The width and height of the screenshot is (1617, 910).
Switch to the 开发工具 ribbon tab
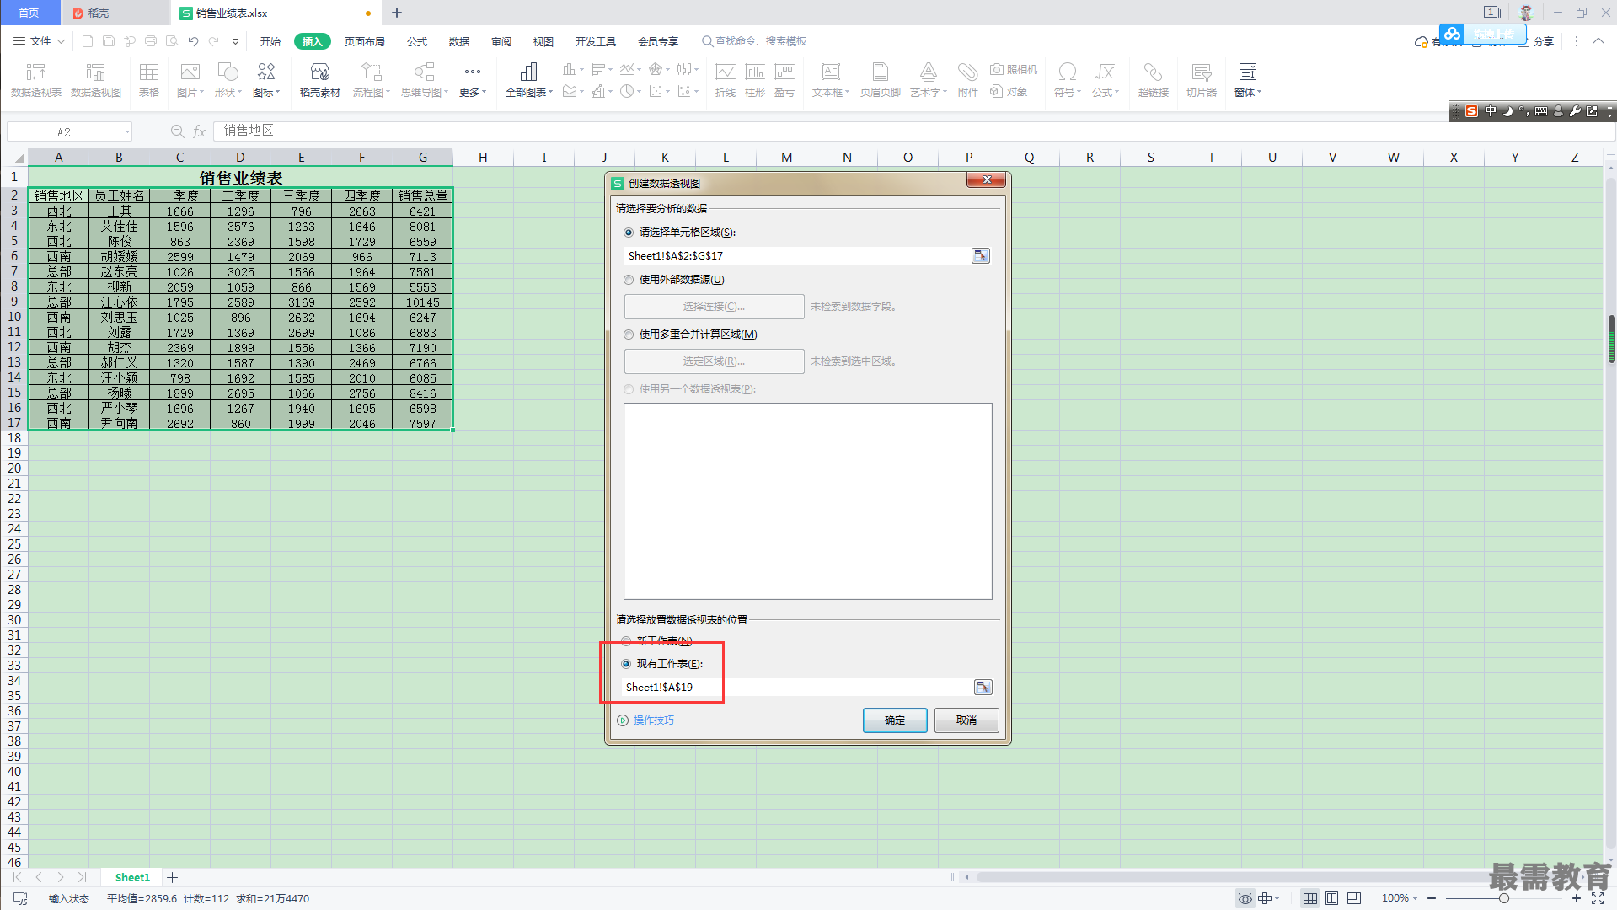(x=595, y=41)
